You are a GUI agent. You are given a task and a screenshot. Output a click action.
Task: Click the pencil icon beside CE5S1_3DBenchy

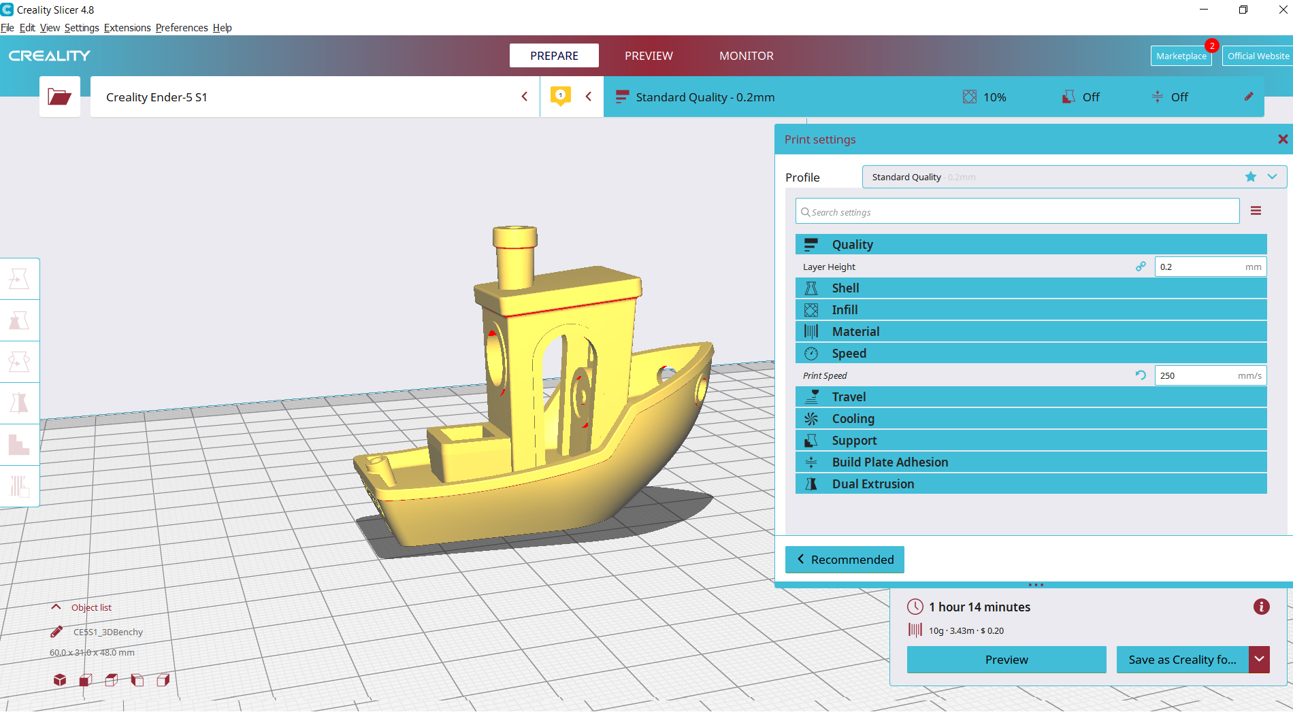pos(57,632)
